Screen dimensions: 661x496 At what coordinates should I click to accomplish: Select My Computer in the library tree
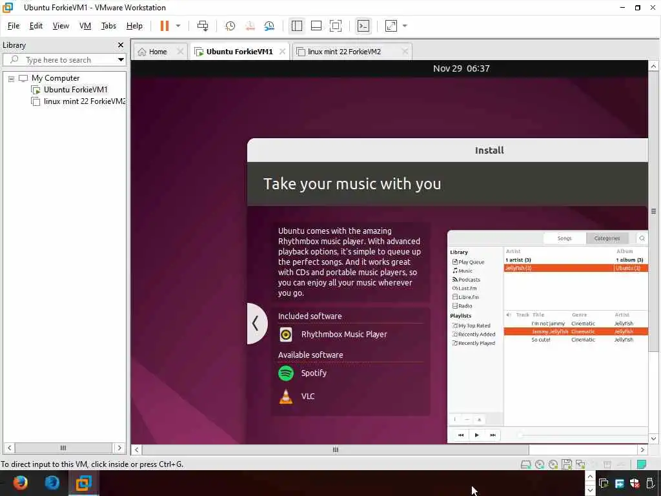click(56, 78)
